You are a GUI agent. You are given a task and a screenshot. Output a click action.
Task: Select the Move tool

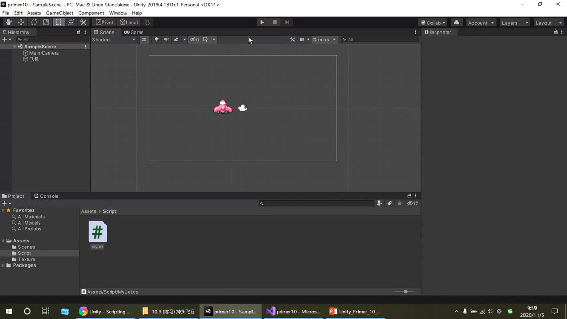click(21, 22)
